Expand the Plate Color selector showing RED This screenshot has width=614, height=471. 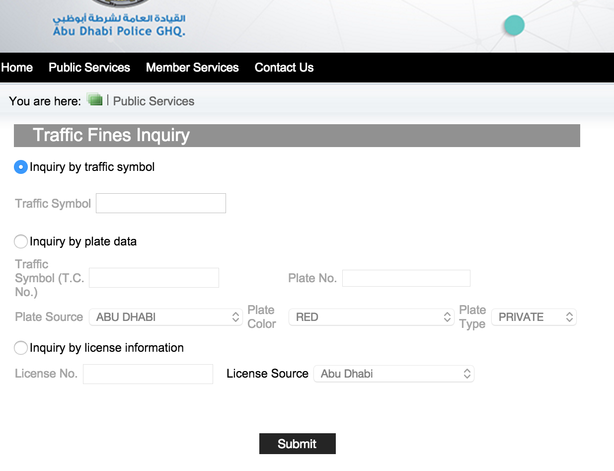coord(371,317)
